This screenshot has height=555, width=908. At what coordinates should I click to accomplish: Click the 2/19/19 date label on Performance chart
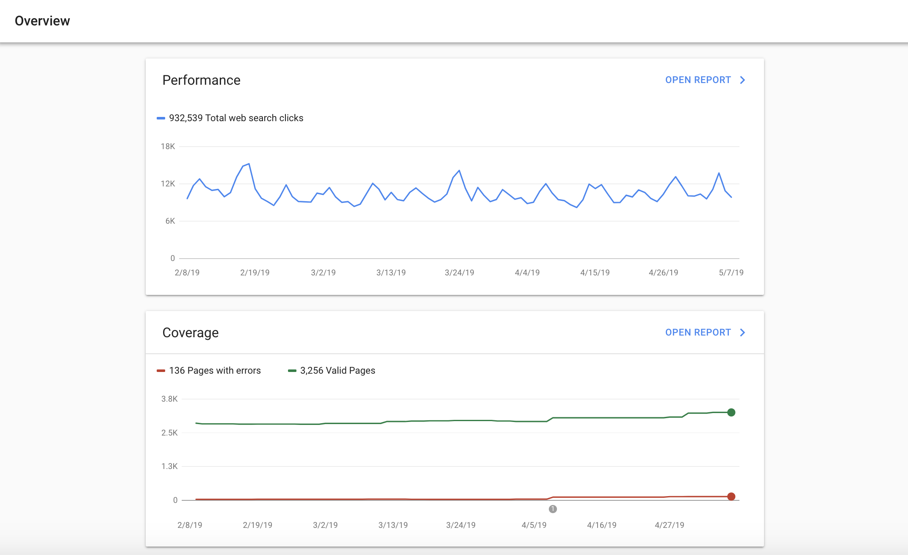tap(255, 272)
